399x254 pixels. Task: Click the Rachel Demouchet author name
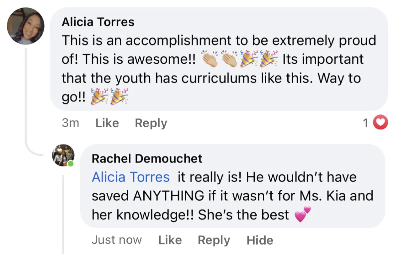pyautogui.click(x=147, y=159)
